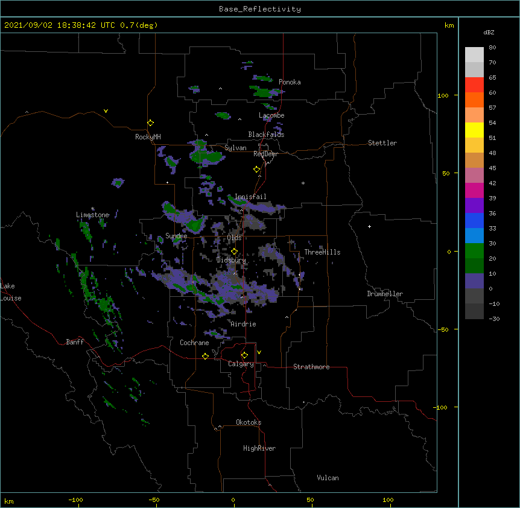Select the purple 36-39 dBZ legend swatch

point(474,206)
